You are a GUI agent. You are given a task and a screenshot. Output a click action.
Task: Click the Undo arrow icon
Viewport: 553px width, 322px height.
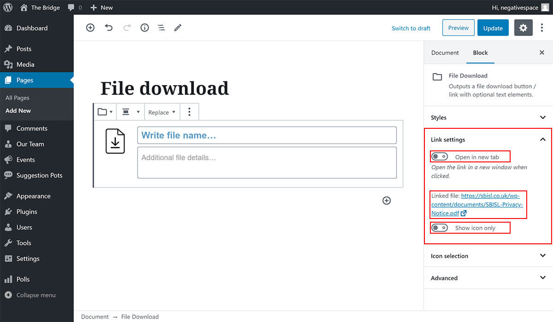click(109, 28)
